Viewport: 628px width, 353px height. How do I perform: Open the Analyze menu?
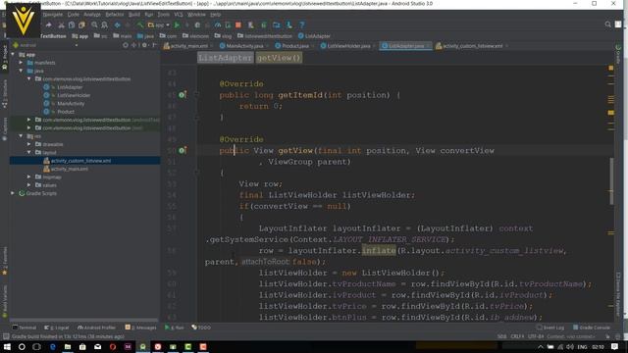(x=91, y=15)
